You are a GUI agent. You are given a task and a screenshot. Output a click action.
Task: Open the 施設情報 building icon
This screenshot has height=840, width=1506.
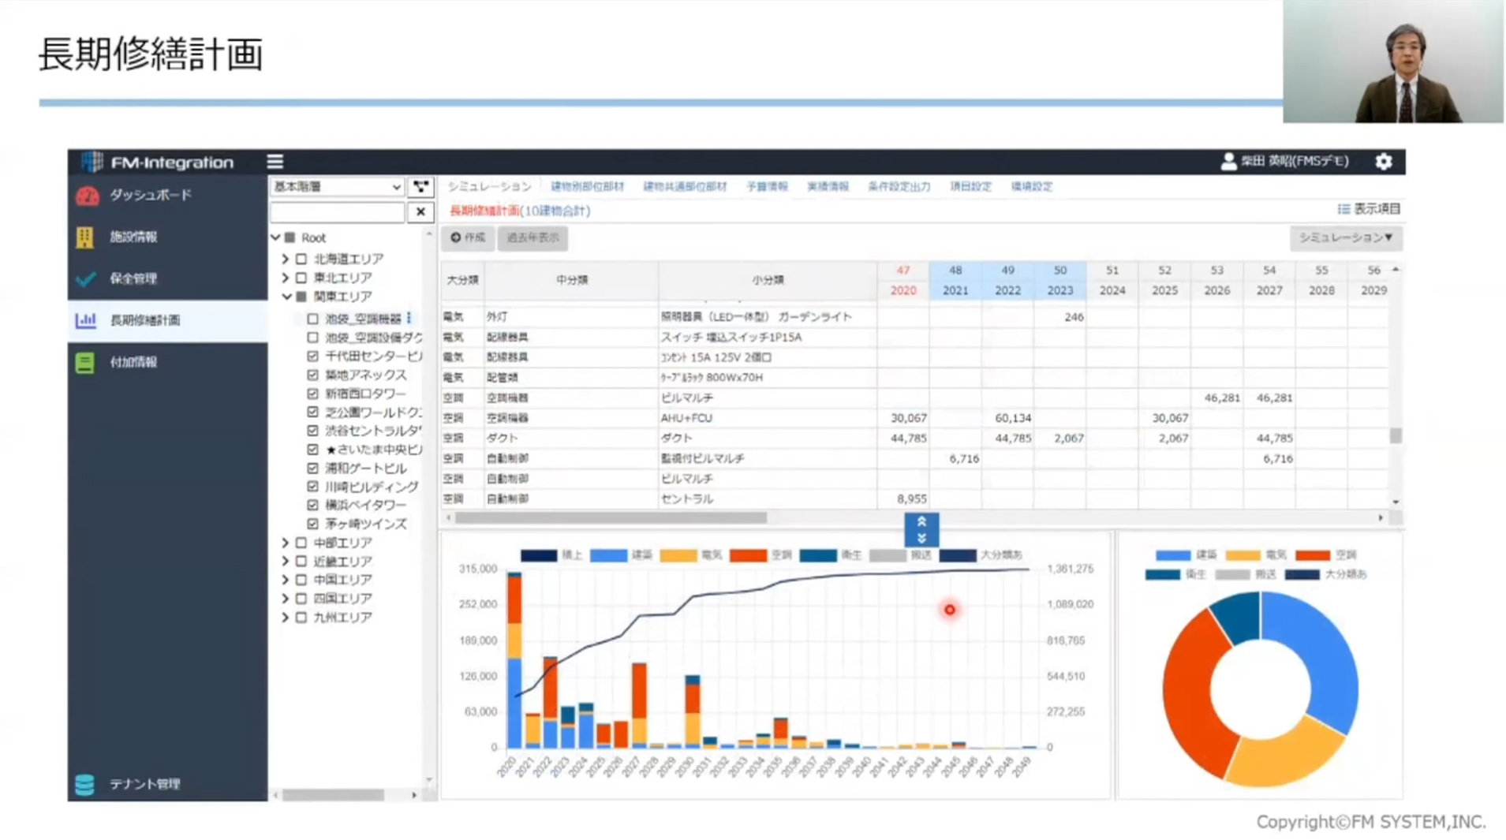(x=85, y=237)
